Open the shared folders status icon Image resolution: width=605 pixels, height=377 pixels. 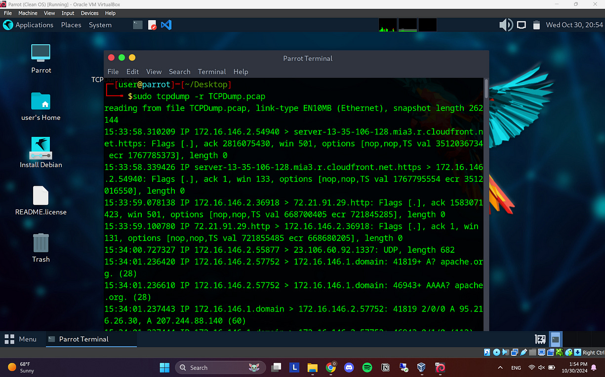(x=533, y=352)
